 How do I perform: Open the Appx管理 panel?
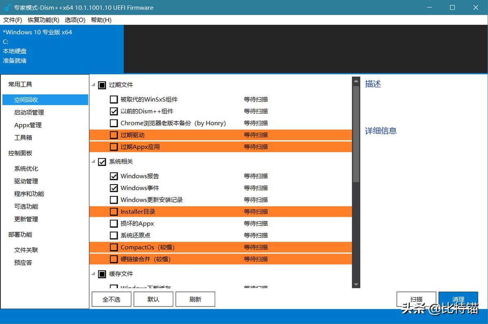click(x=28, y=125)
